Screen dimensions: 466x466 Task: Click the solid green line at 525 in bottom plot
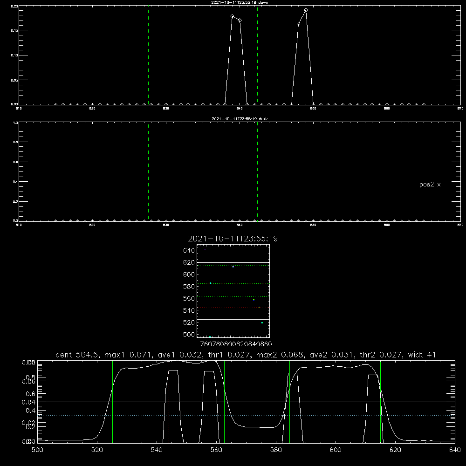(x=112, y=402)
